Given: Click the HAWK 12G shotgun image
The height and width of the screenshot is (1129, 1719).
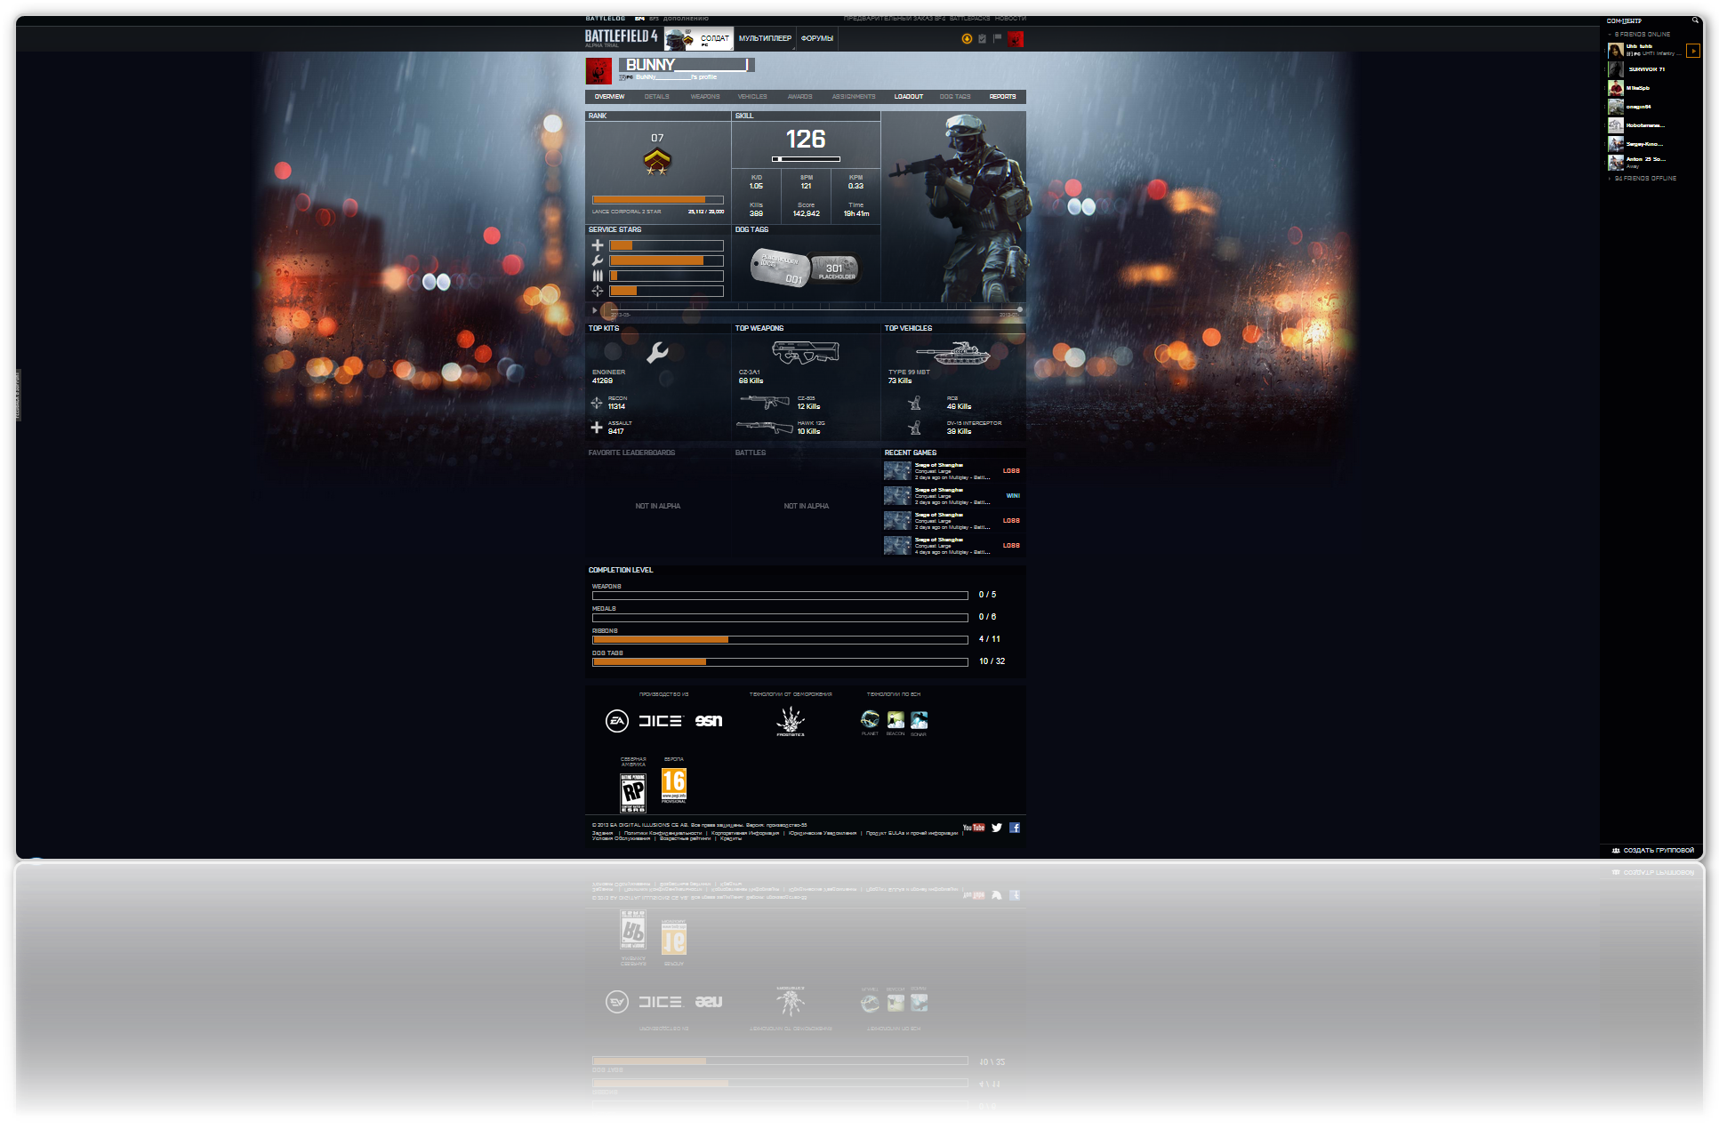Looking at the screenshot, I should [x=765, y=428].
